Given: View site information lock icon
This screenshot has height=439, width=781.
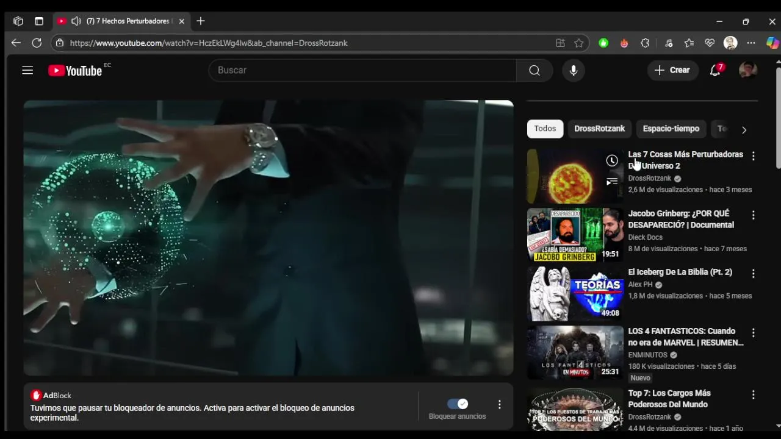Looking at the screenshot, I should pos(59,43).
